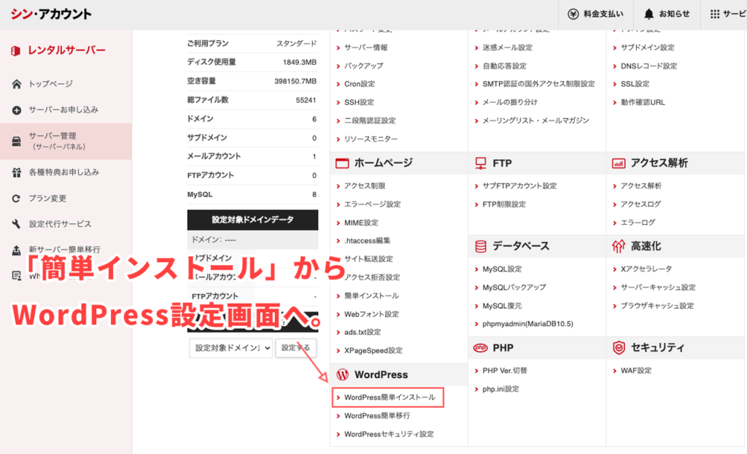Image resolution: width=747 pixels, height=454 pixels.
Task: Open the MySQL設定 link
Action: (x=502, y=269)
